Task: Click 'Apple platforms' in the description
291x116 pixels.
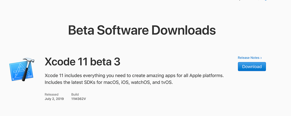Action: click(x=207, y=76)
